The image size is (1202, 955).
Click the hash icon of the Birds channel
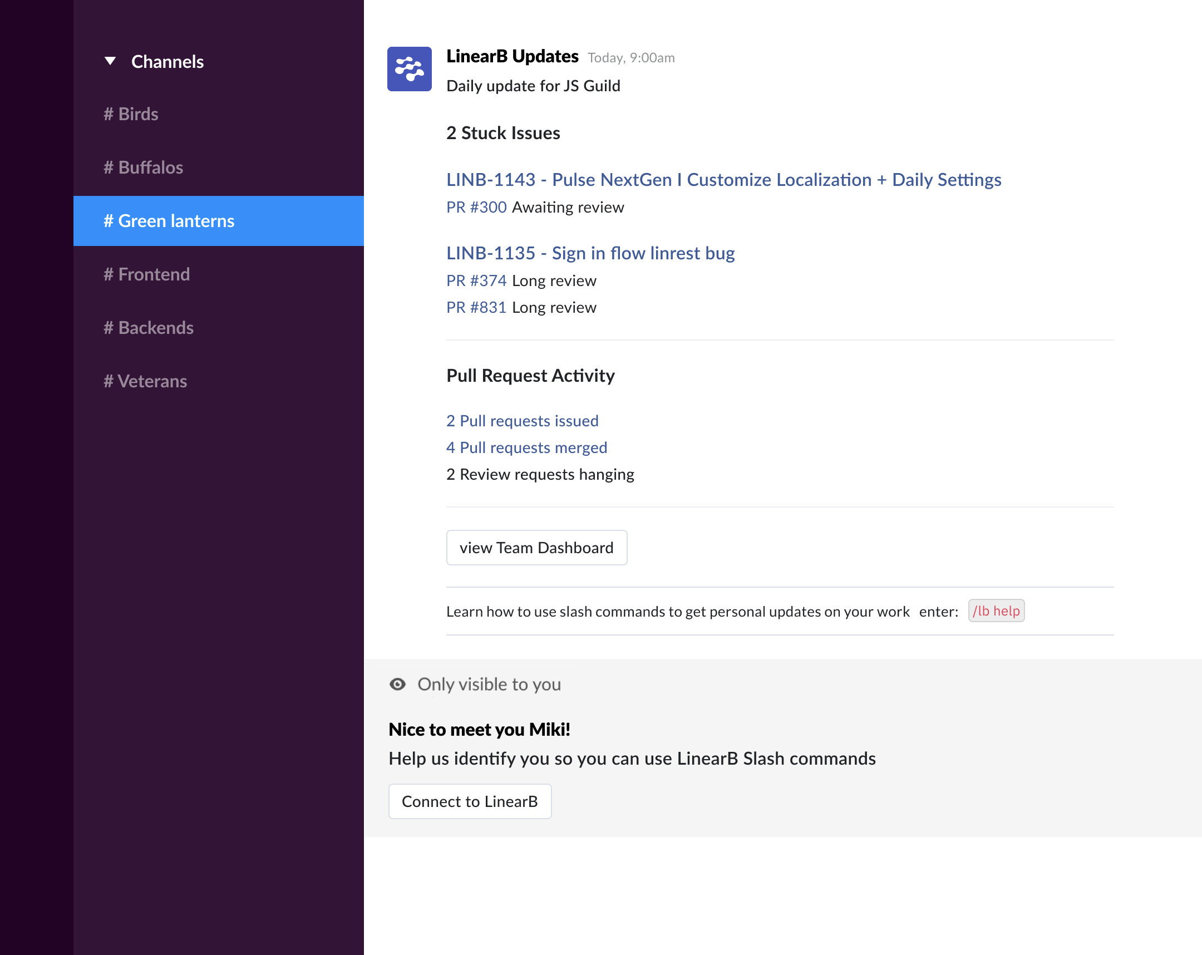click(x=109, y=114)
